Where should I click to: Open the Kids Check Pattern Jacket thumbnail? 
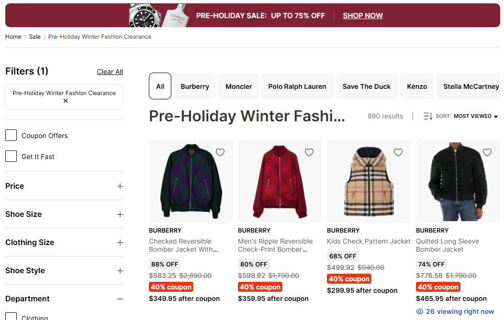369,181
